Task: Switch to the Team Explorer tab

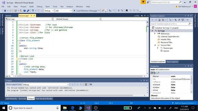Action: 172,62
